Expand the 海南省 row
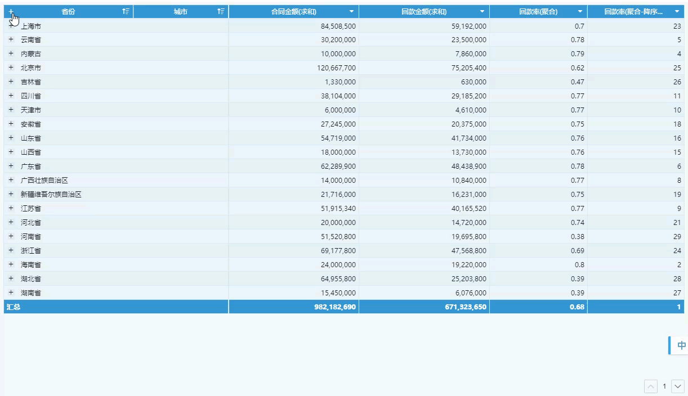The height and width of the screenshot is (396, 688). click(x=11, y=264)
